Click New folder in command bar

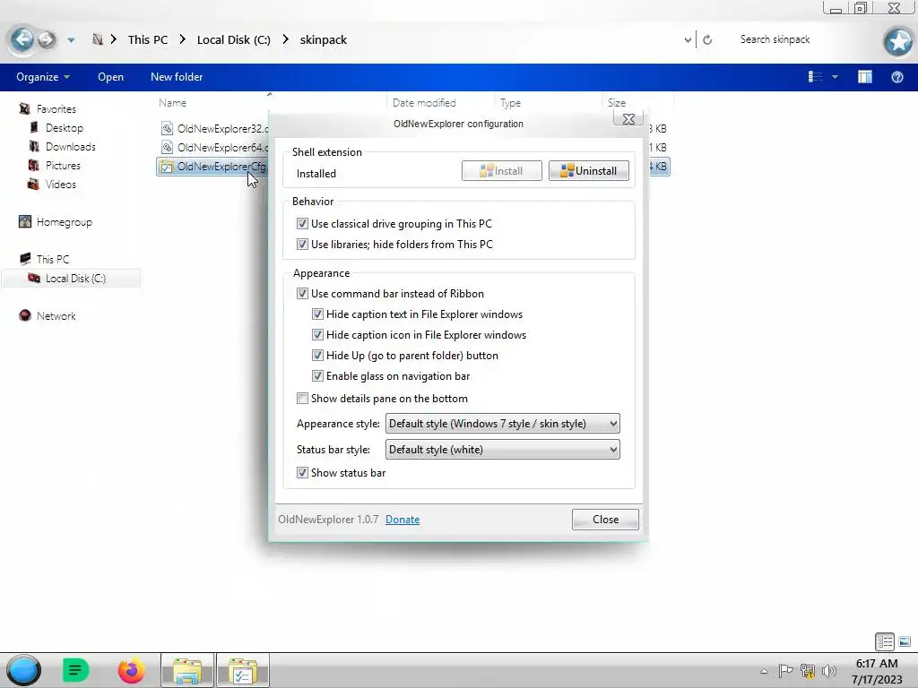pos(177,77)
